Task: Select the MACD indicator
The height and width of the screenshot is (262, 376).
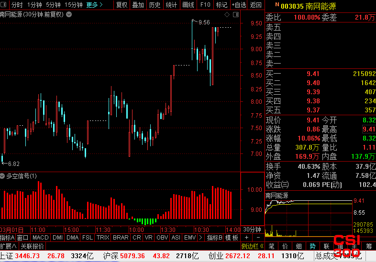Action: pyautogui.click(x=41, y=238)
